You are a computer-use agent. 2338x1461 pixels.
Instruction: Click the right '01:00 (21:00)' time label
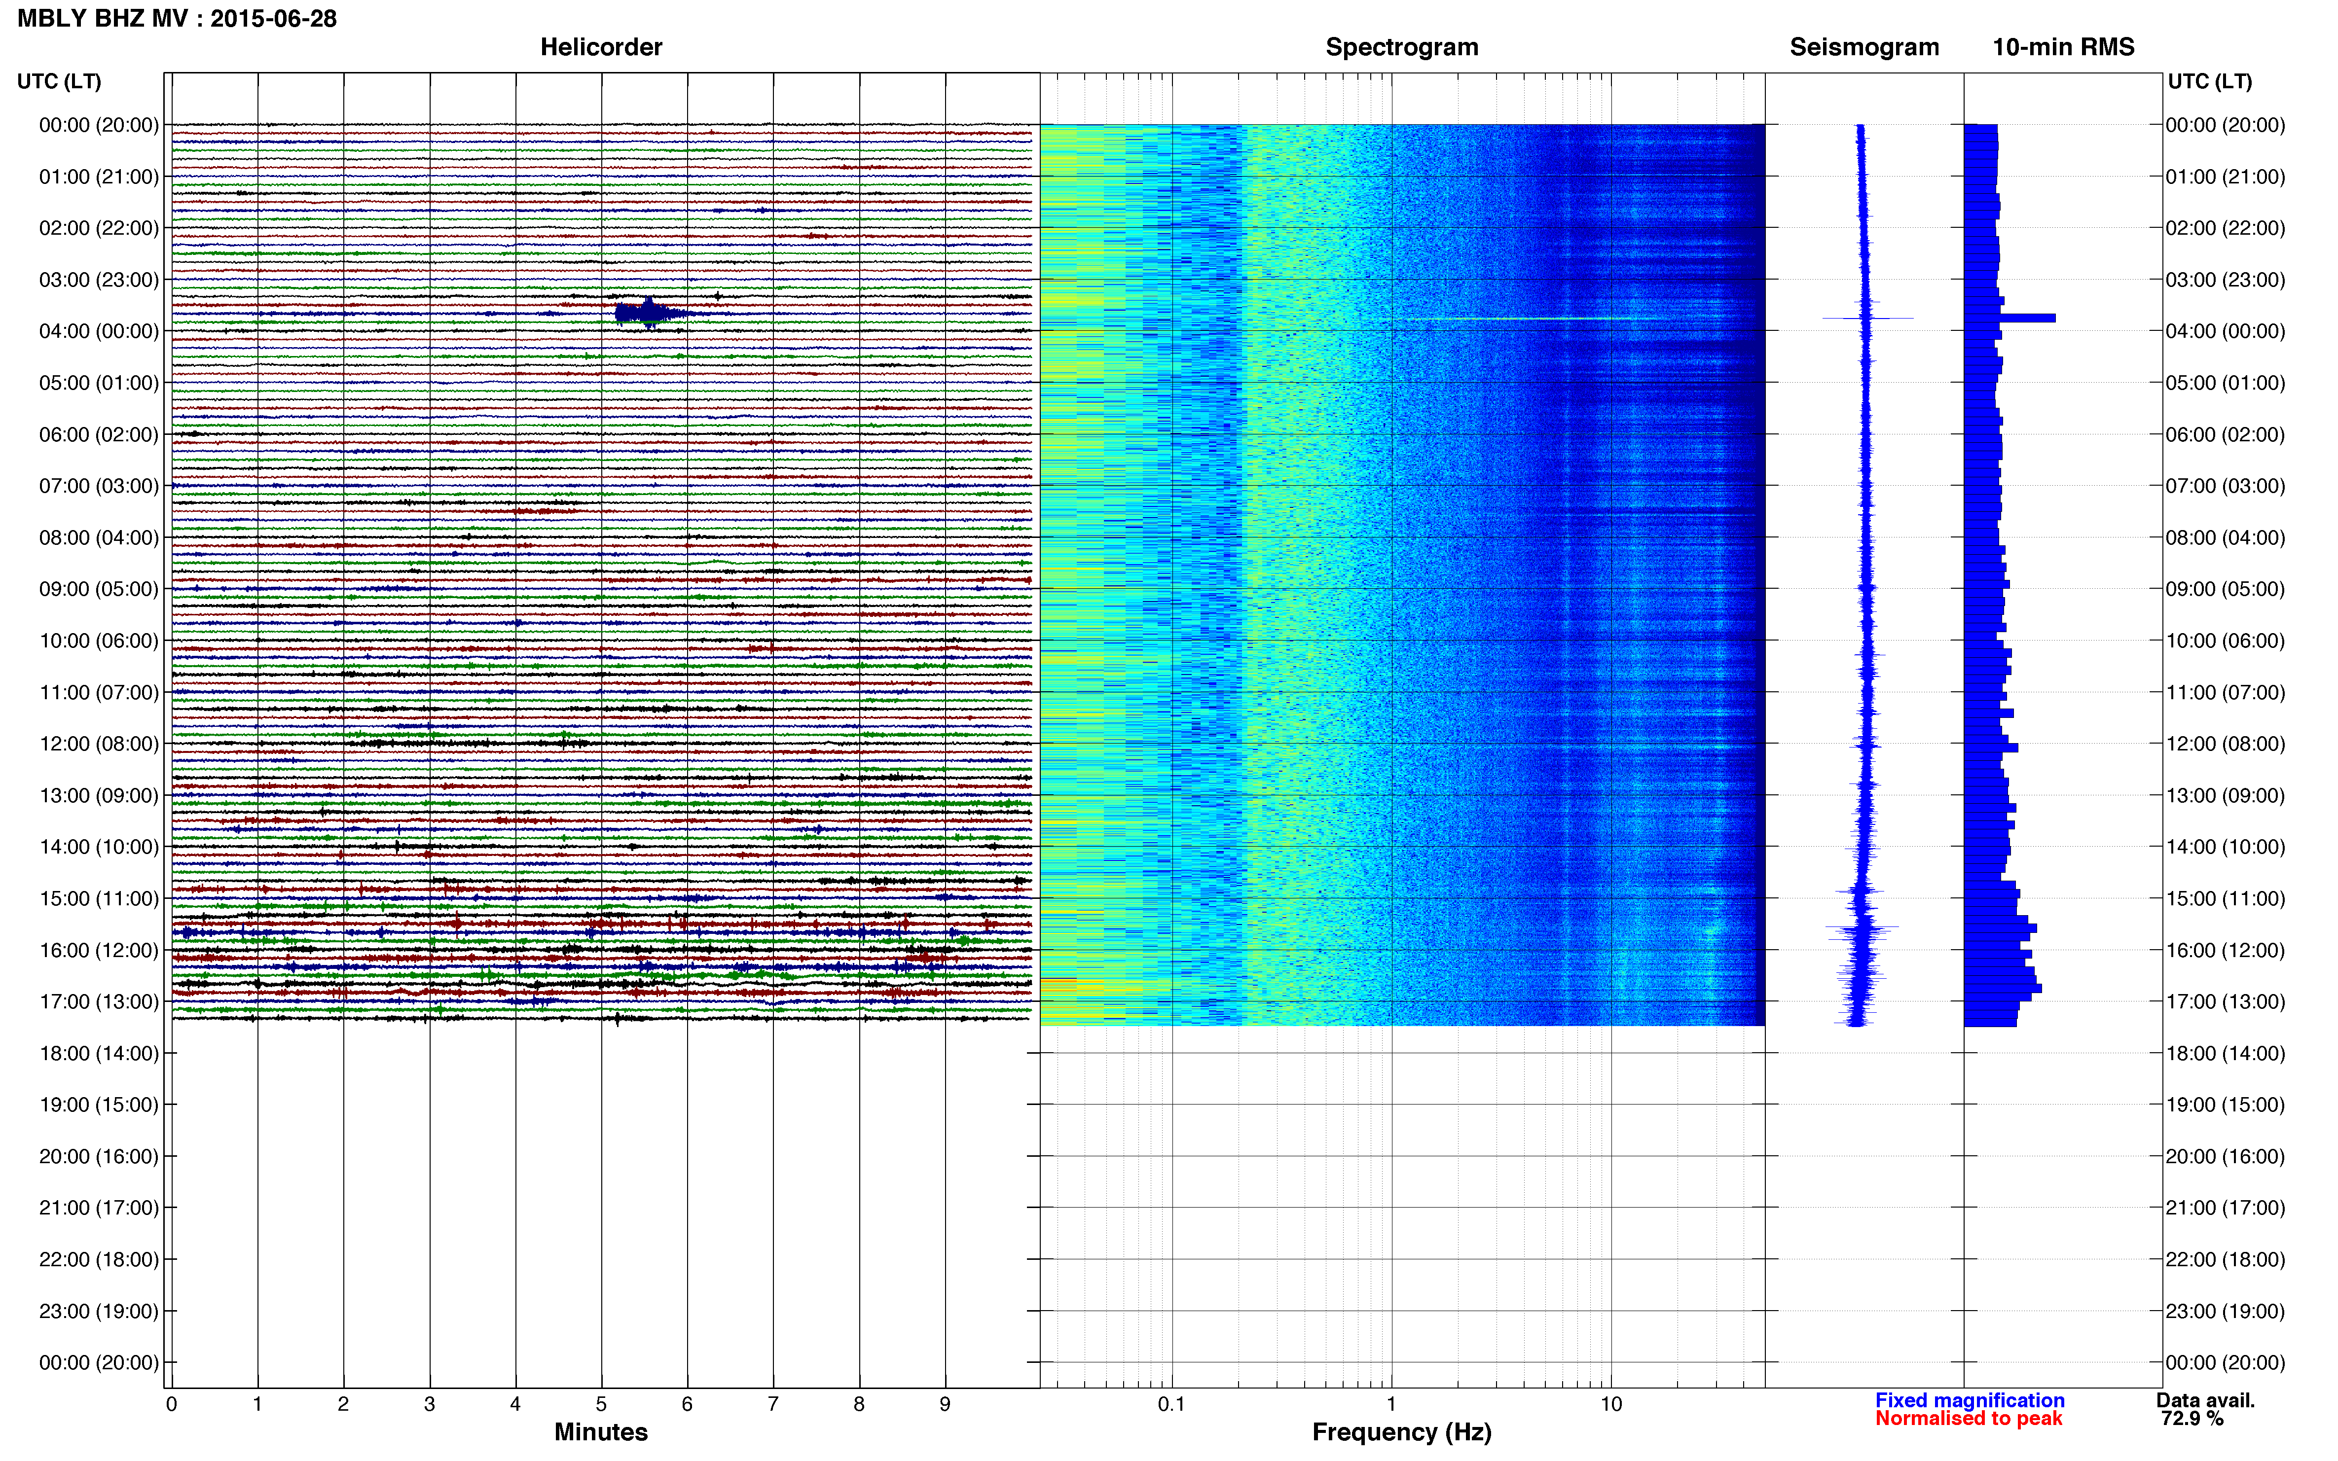2225,177
